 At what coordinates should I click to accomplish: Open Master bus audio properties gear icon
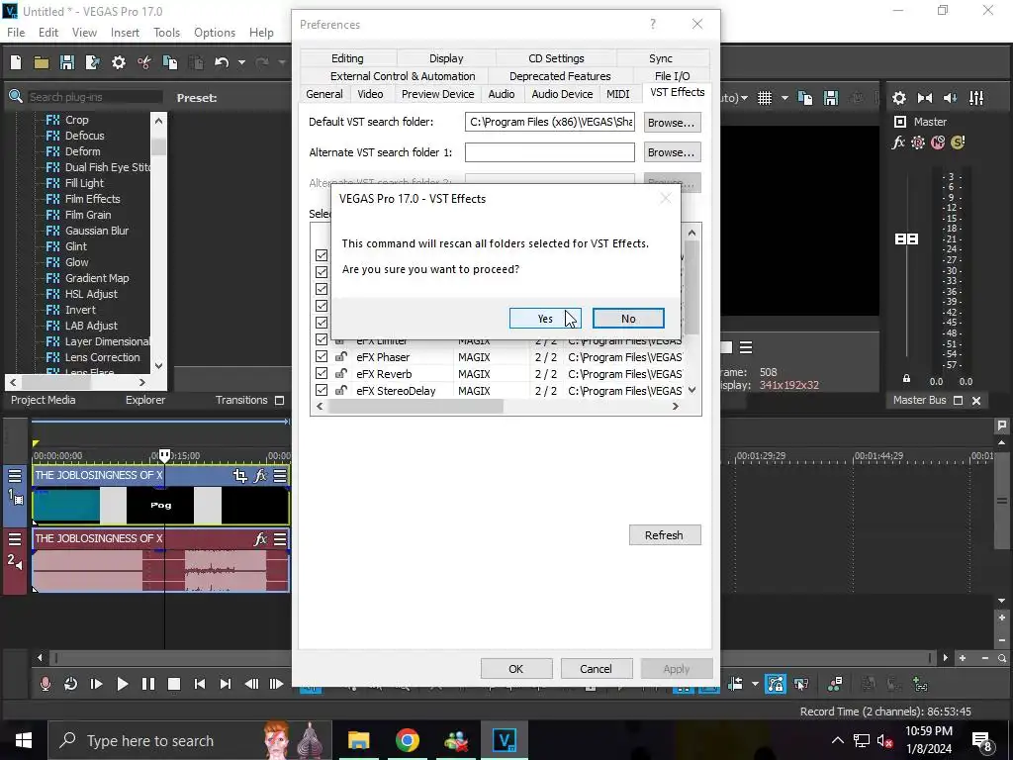point(898,98)
